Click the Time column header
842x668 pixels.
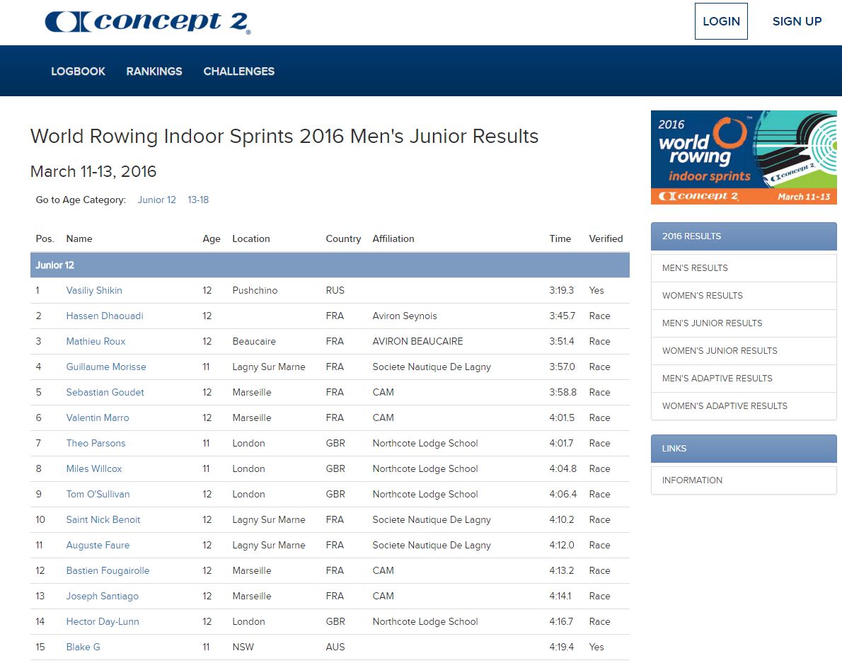pos(560,239)
